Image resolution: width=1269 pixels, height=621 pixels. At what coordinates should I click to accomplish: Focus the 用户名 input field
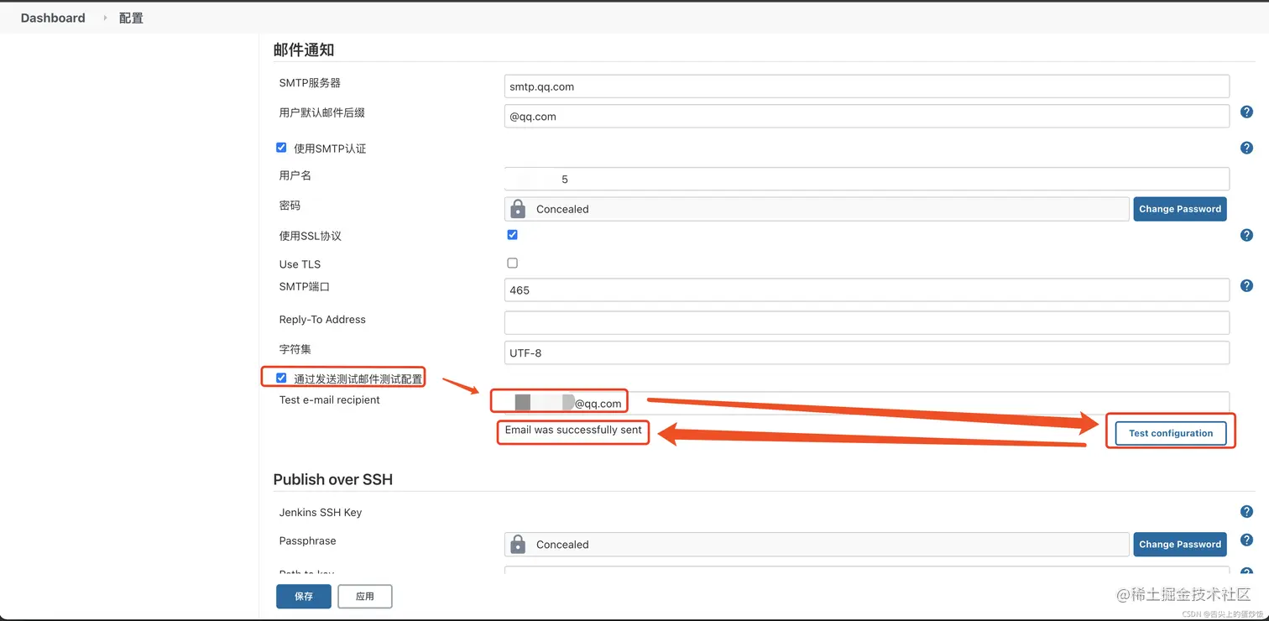tap(866, 179)
